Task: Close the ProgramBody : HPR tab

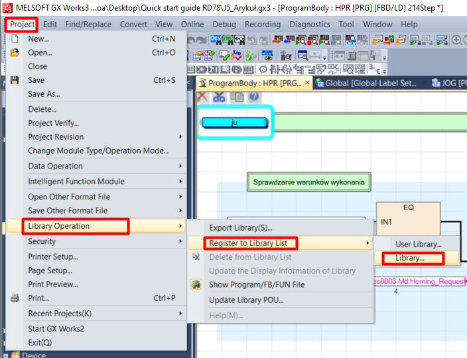Action: 307,82
